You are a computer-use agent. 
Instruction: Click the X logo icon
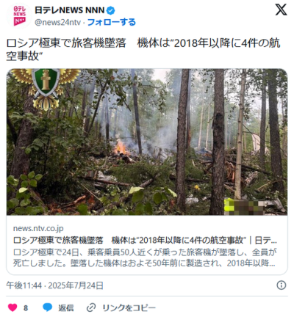281,10
